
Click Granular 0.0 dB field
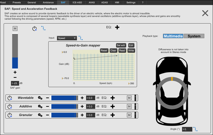pyautogui.click(x=91, y=115)
